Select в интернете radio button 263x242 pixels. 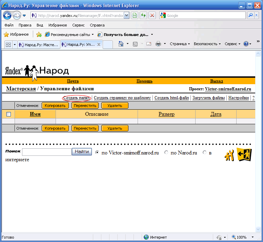coord(204,152)
